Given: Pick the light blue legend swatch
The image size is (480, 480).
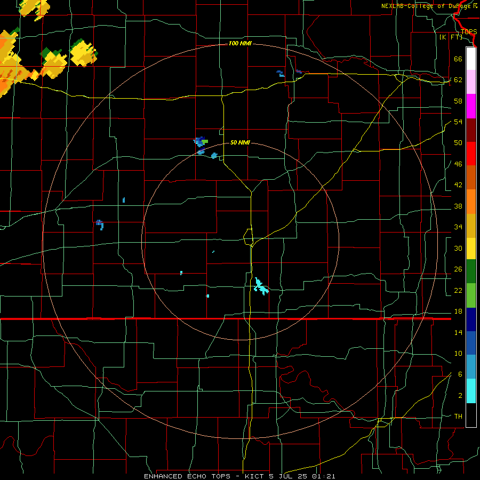Looking at the screenshot, I should pos(471,367).
